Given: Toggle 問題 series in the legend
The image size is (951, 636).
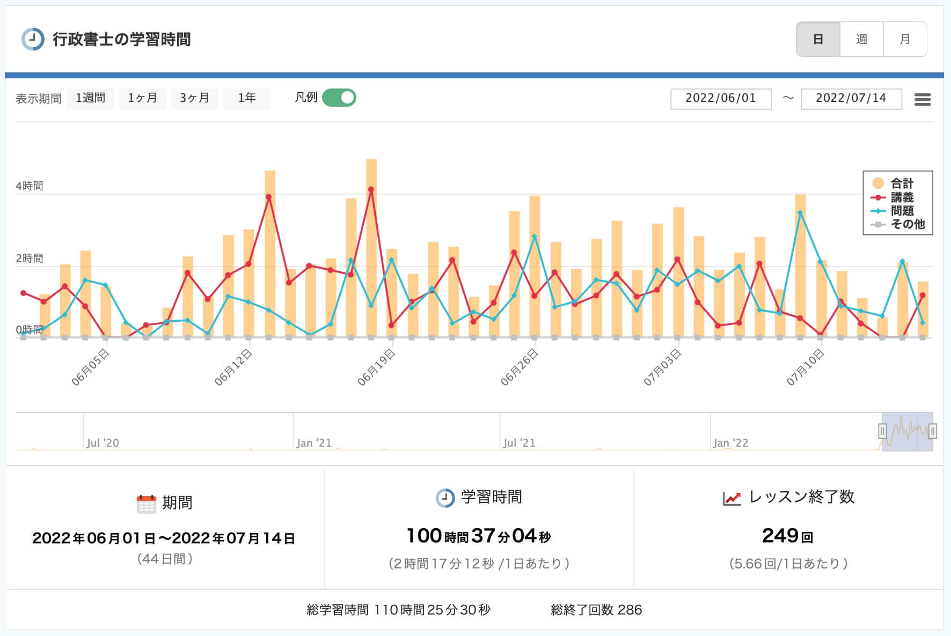Looking at the screenshot, I should 893,211.
